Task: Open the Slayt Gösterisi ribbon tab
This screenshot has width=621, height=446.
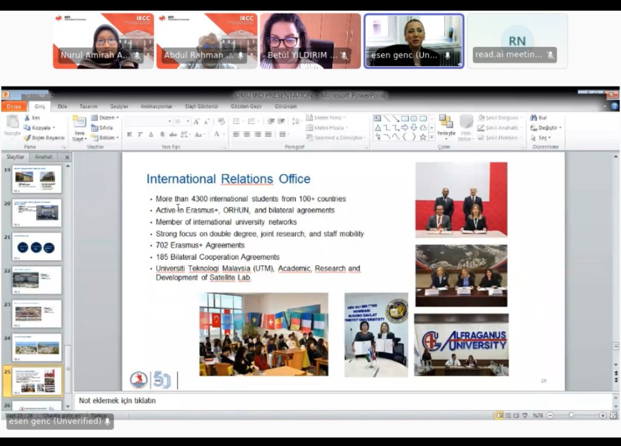Action: click(x=201, y=106)
